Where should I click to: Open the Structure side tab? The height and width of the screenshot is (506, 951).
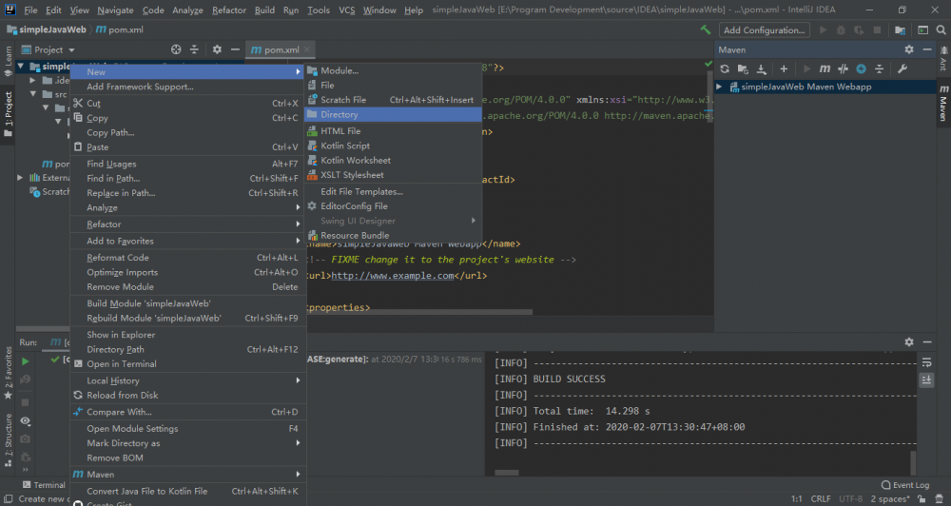(x=8, y=439)
